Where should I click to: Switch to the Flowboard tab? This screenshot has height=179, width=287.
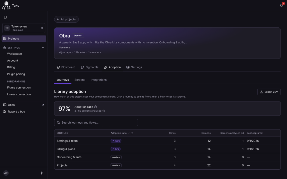click(66, 67)
